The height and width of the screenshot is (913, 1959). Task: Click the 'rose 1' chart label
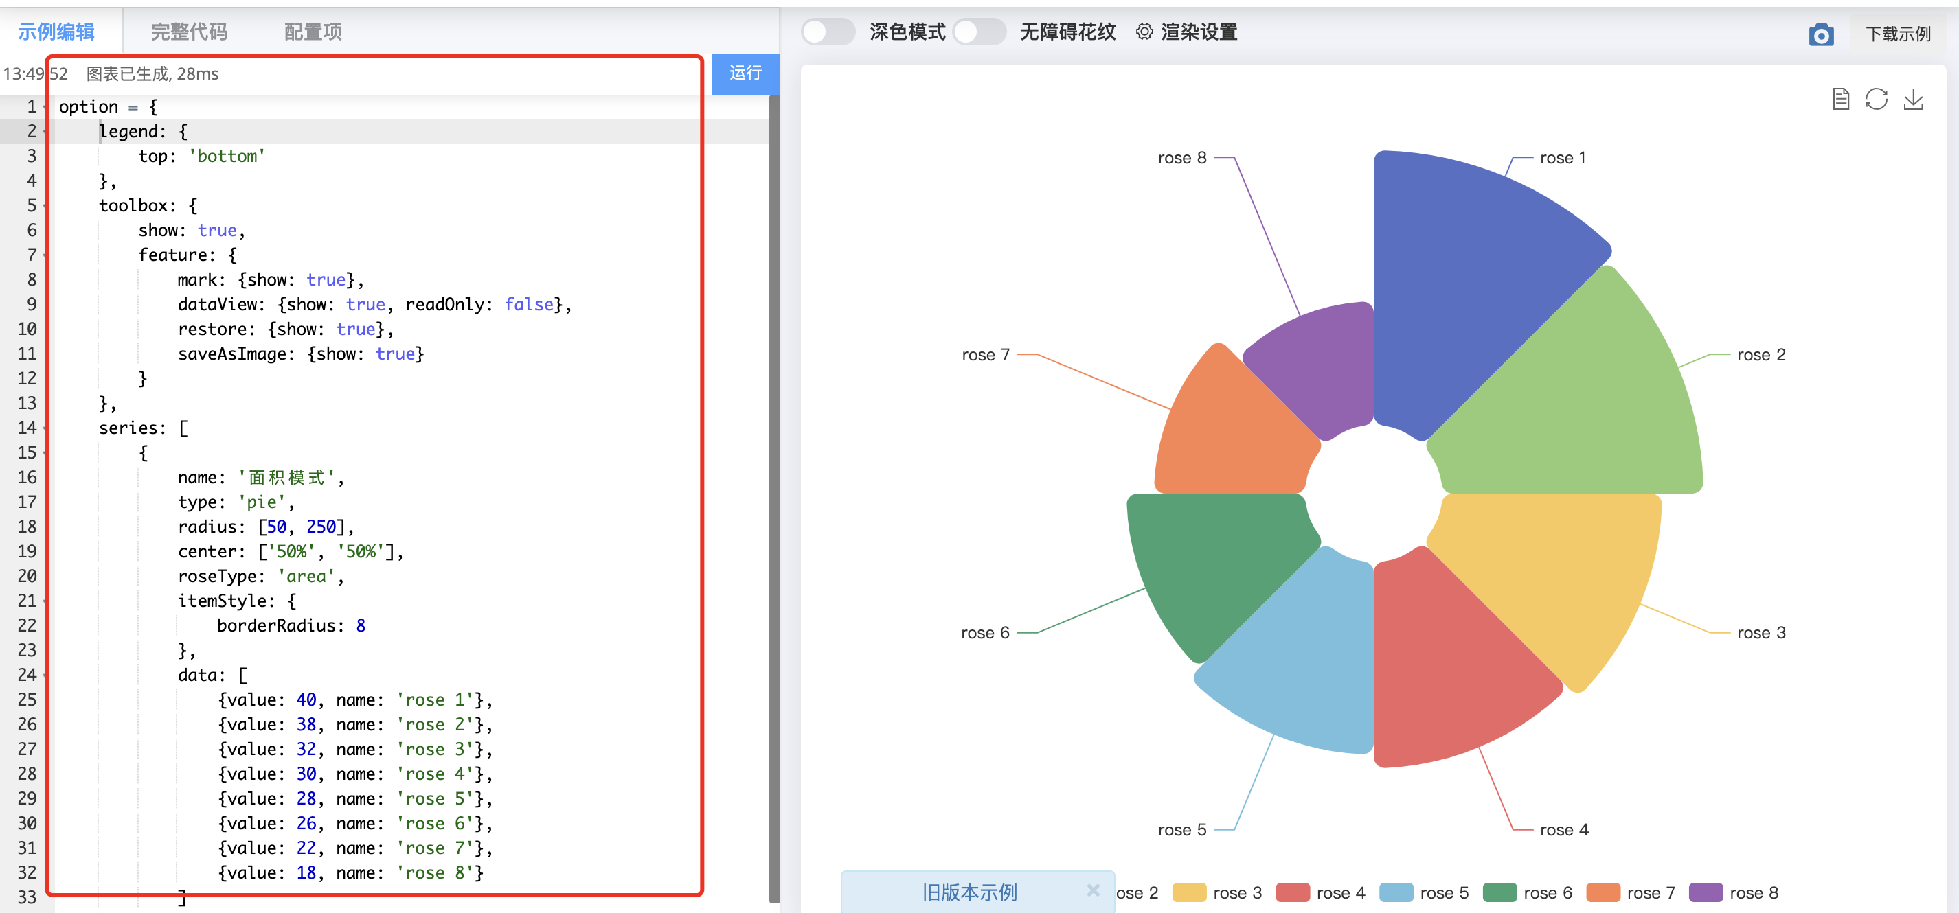coord(1563,158)
